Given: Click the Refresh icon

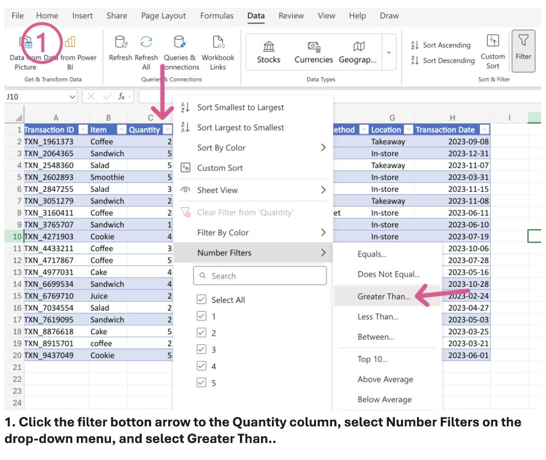Looking at the screenshot, I should pos(121,42).
